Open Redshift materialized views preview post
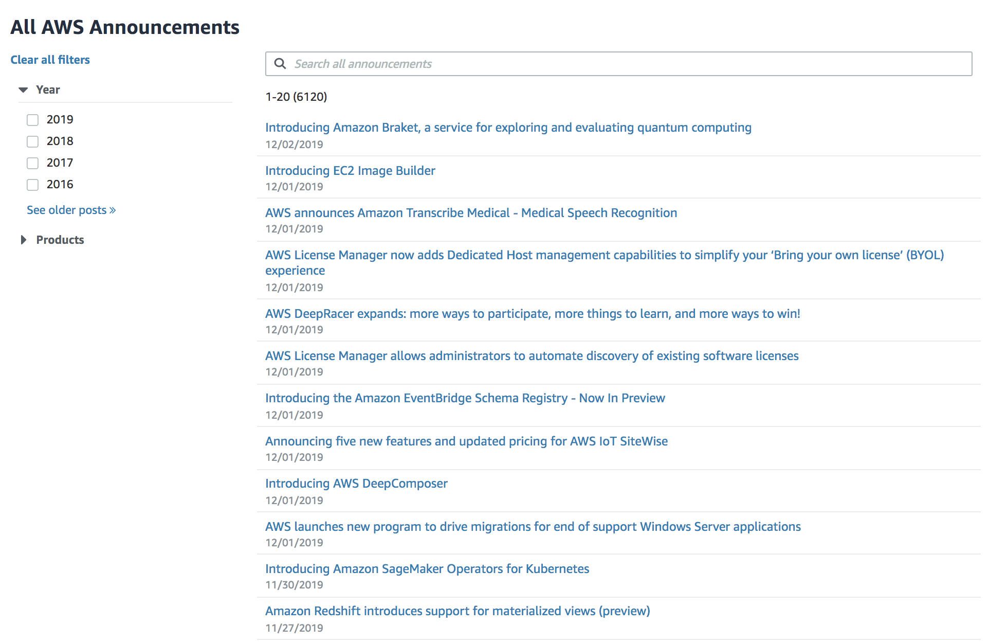989x643 pixels. point(457,611)
